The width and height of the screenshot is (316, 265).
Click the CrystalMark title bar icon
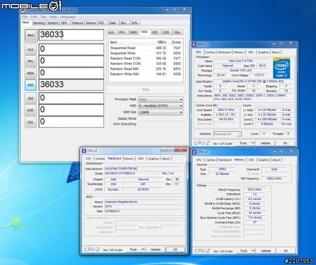(x=23, y=10)
